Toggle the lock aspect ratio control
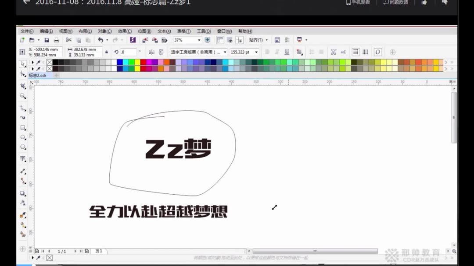This screenshot has width=474, height=266. click(x=107, y=52)
